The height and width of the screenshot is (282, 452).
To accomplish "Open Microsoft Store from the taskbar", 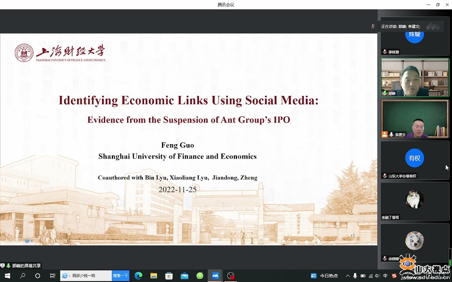I will (169, 276).
